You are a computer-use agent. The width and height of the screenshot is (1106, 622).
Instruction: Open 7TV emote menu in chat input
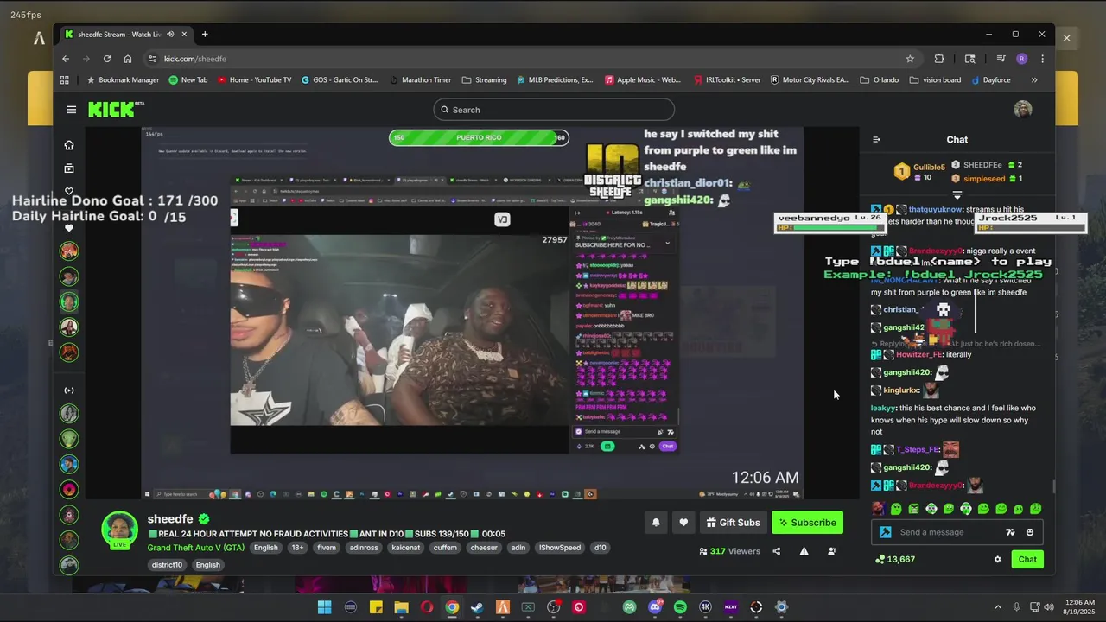pyautogui.click(x=1010, y=532)
